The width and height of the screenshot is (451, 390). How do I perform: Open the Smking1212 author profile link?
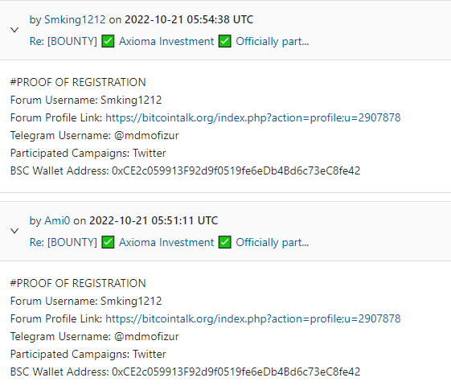(75, 19)
